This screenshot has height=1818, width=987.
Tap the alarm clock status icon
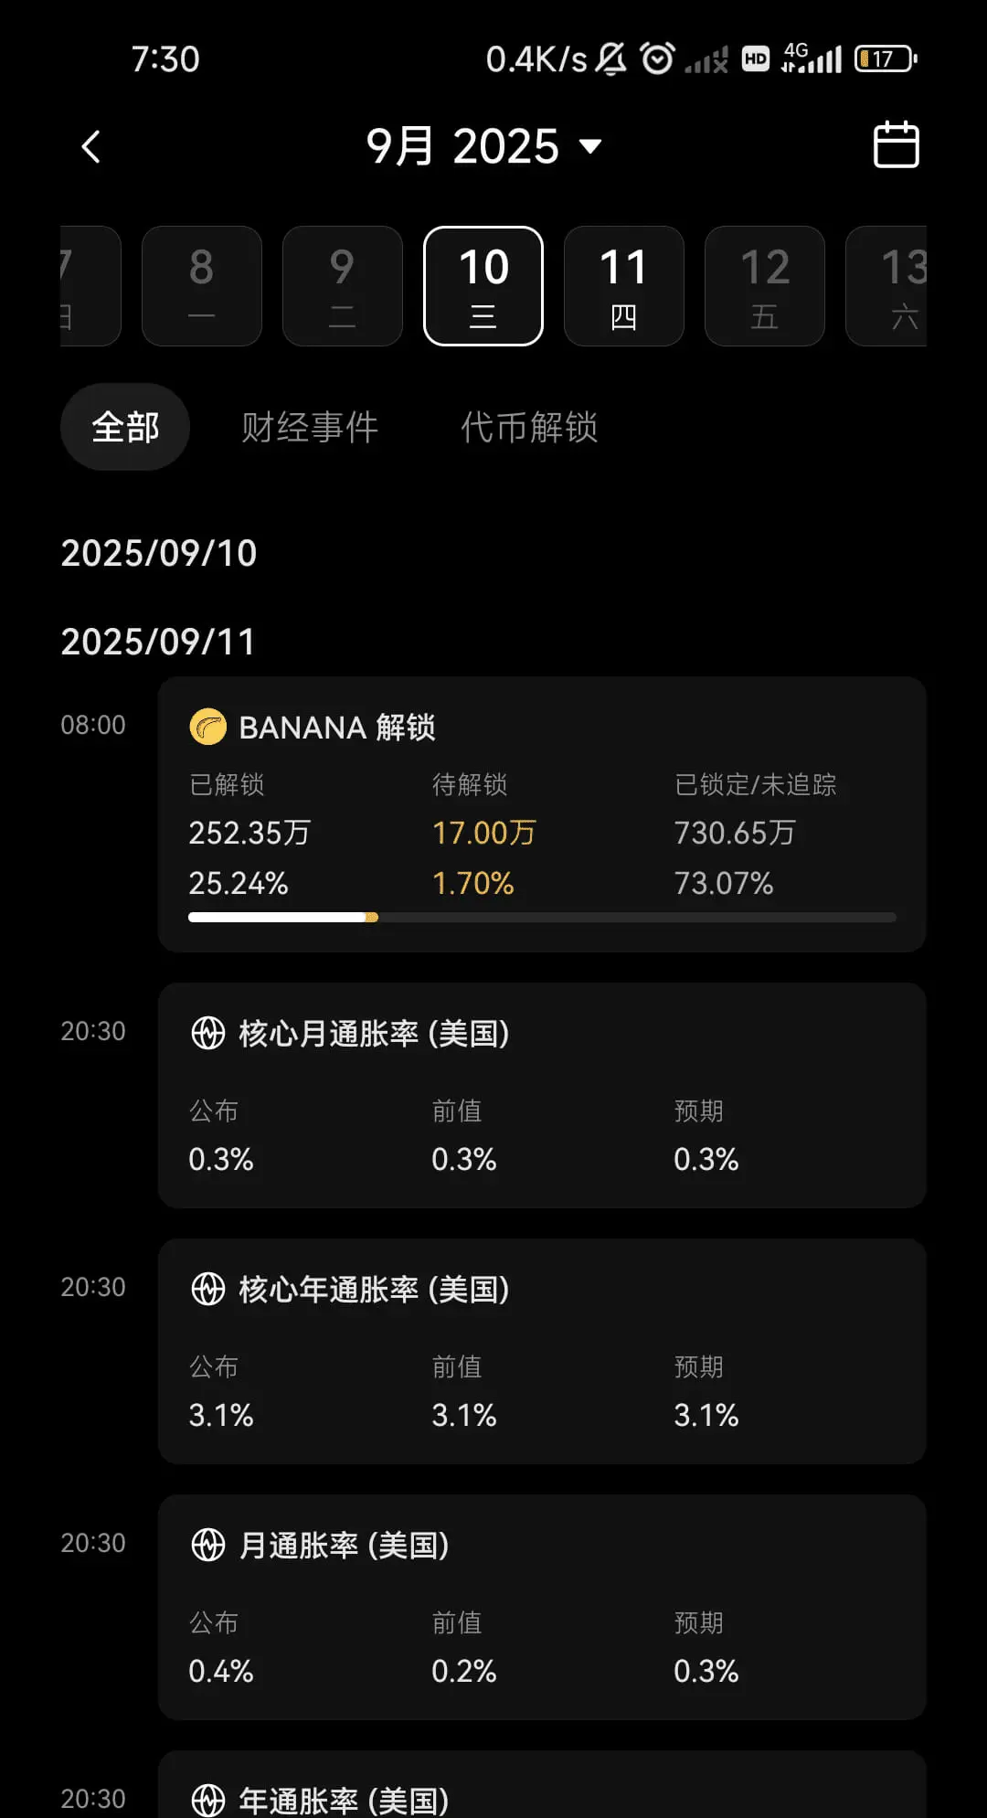coord(657,58)
